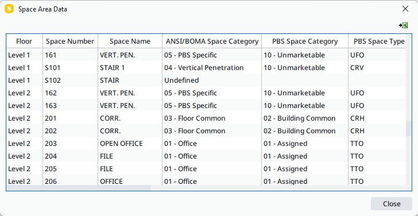The image size is (418, 216).
Task: Click the Undefined category cell
Action: pos(212,80)
